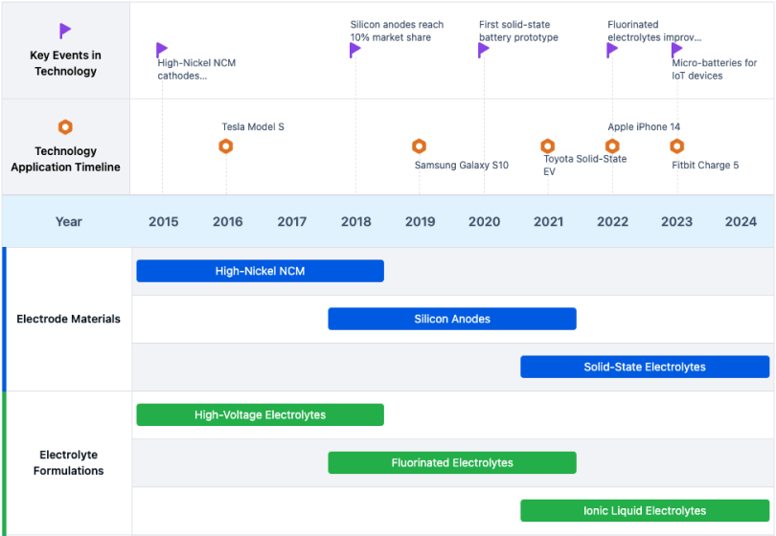776x536 pixels.
Task: Click the Fluorinated electrolytes event flag
Action: pyautogui.click(x=612, y=50)
